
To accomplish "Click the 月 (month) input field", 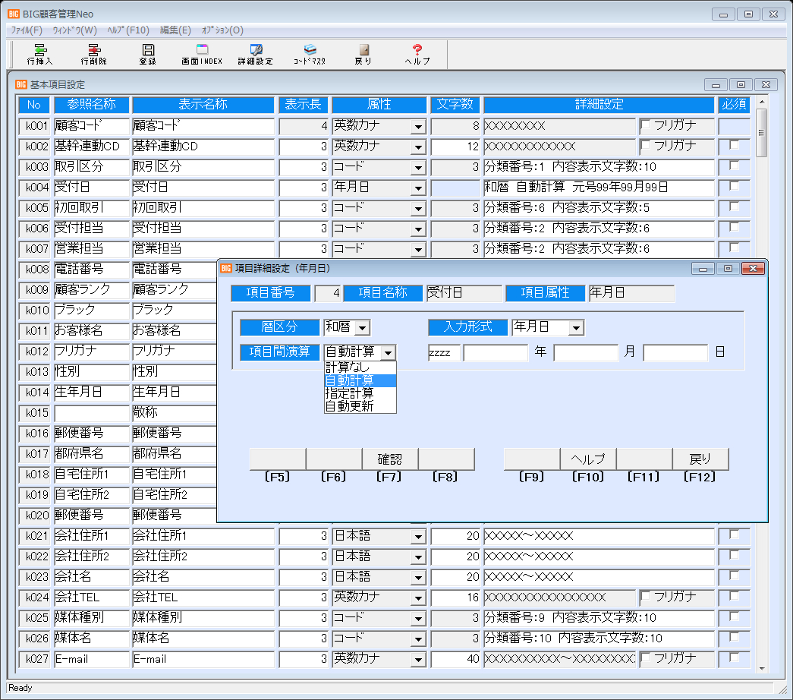I will tap(586, 352).
